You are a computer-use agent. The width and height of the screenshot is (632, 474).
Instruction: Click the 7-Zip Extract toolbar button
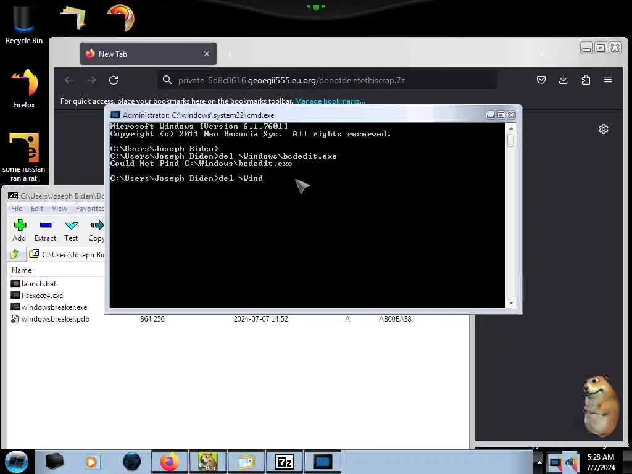tap(45, 231)
